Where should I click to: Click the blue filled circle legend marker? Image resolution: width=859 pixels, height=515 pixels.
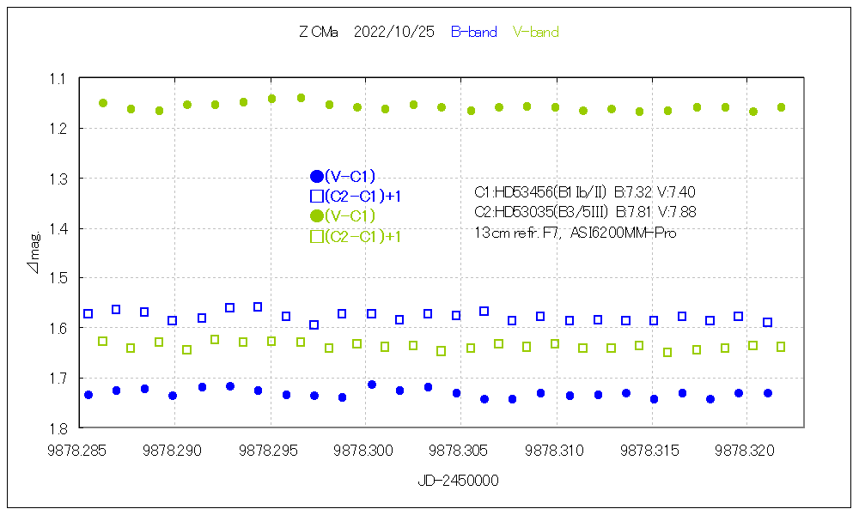coord(316,177)
